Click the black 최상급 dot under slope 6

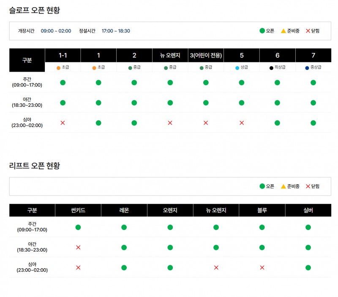point(271,68)
